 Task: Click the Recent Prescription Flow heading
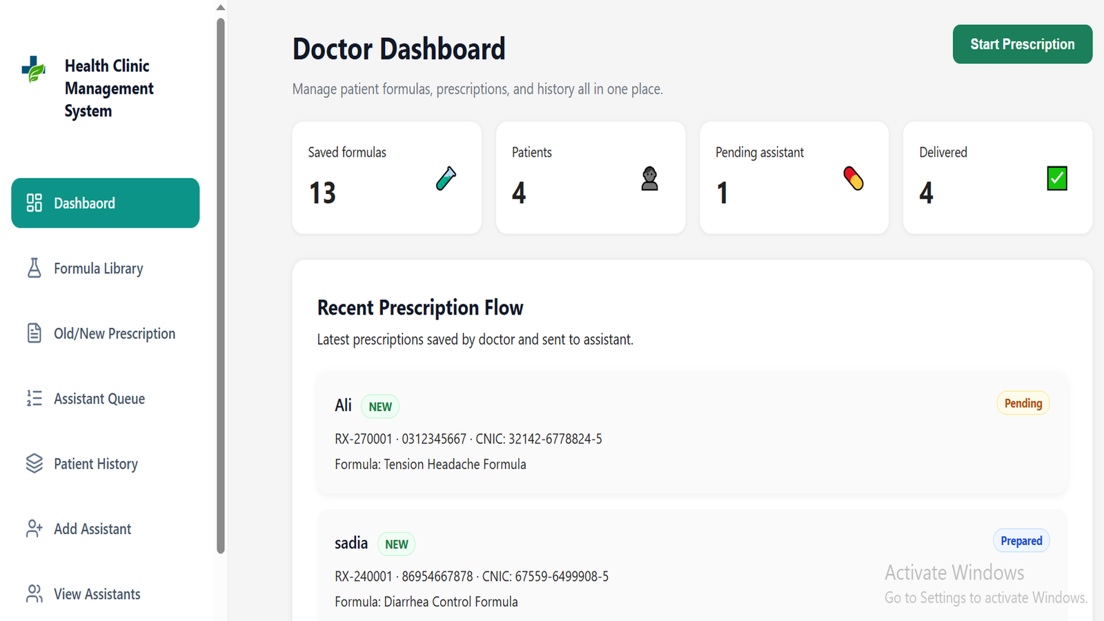pos(420,308)
